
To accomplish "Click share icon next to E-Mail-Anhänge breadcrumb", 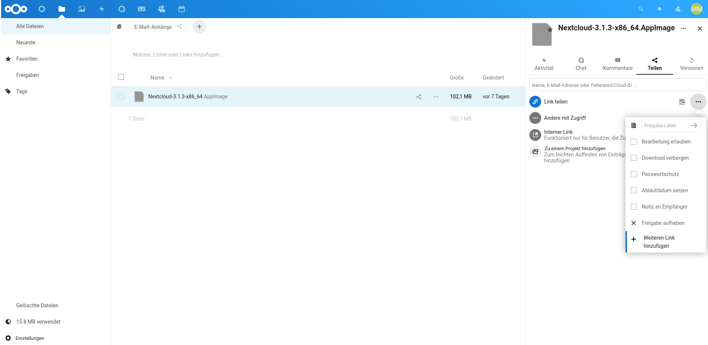I will (x=179, y=26).
